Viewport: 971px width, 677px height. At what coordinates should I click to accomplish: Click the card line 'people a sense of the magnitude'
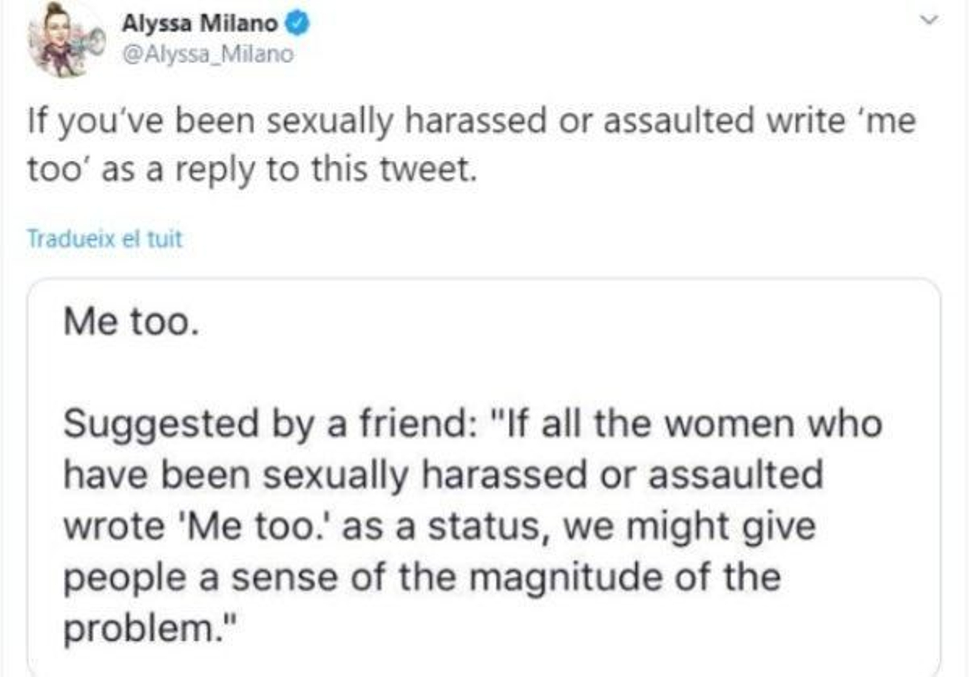pos(422,577)
